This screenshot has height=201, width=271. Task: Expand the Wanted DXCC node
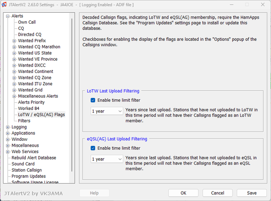click(x=14, y=65)
